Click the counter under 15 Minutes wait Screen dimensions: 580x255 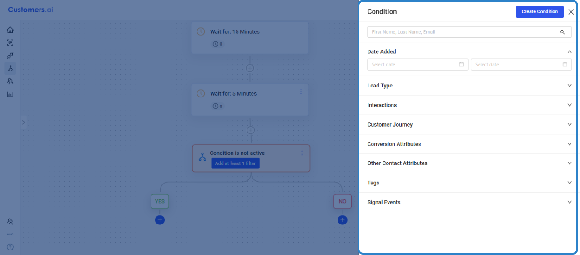point(217,44)
